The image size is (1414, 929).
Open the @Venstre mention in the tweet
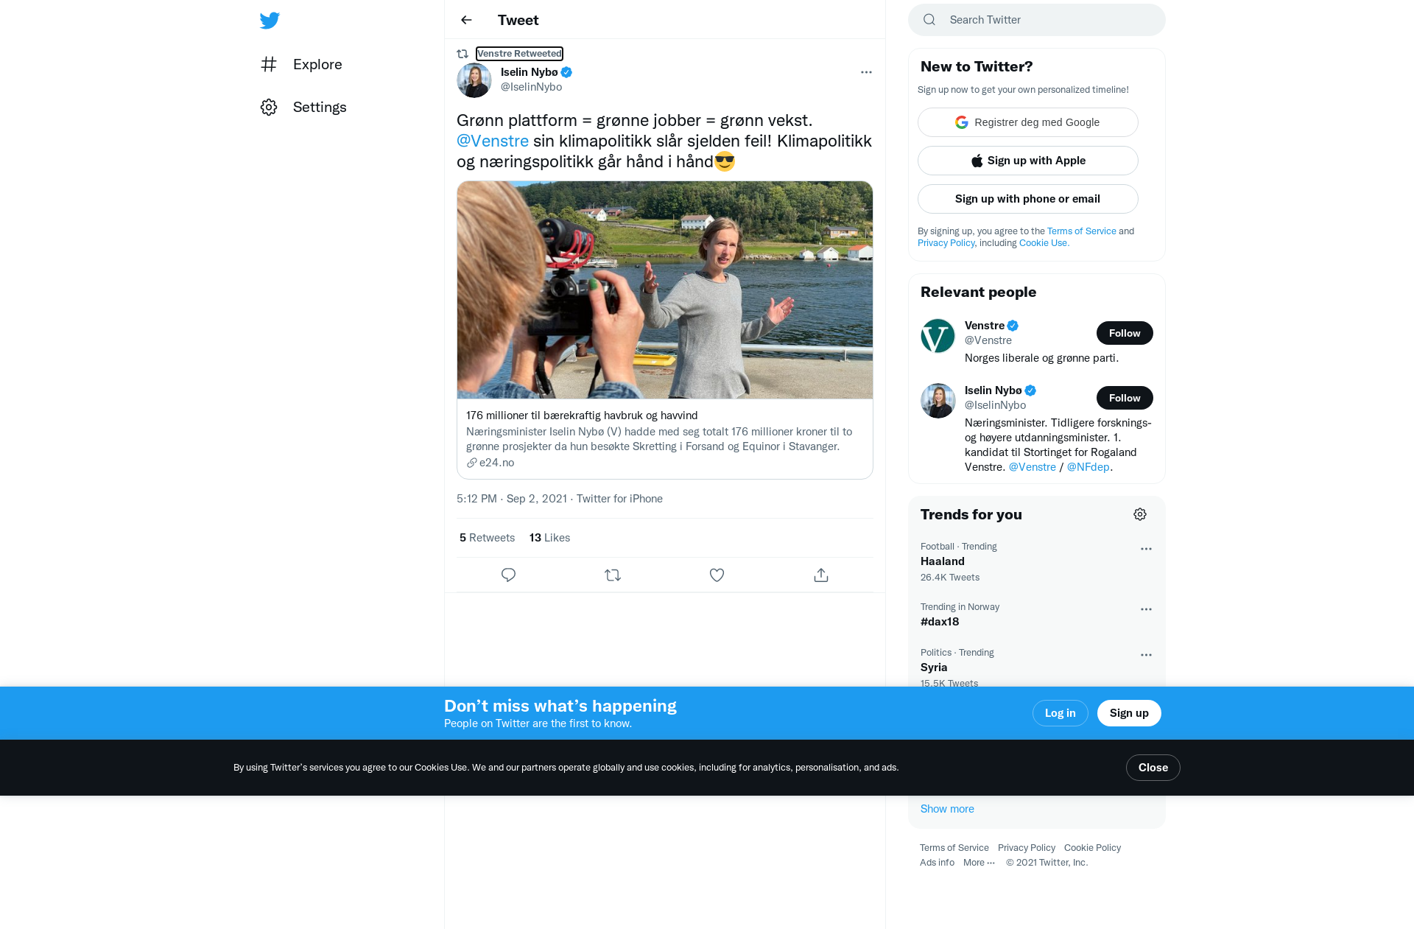pos(493,141)
